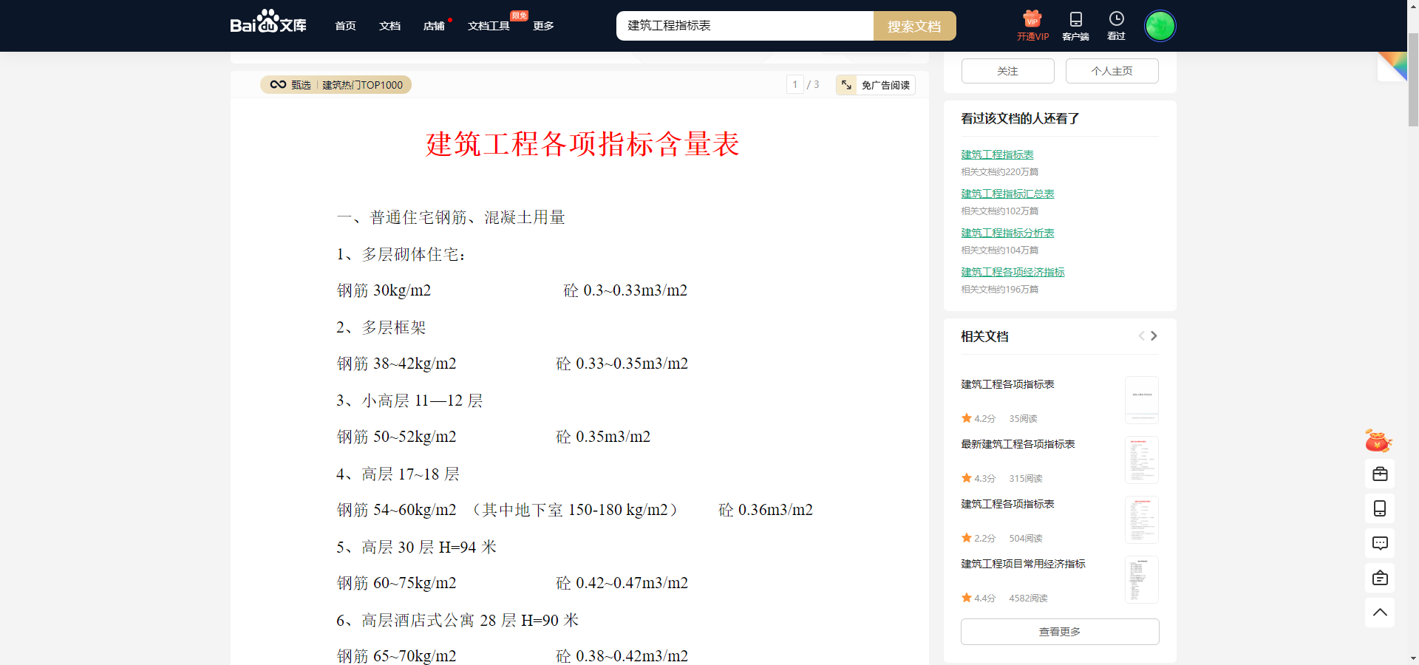Click the 免广告阅读 button

coord(876,85)
